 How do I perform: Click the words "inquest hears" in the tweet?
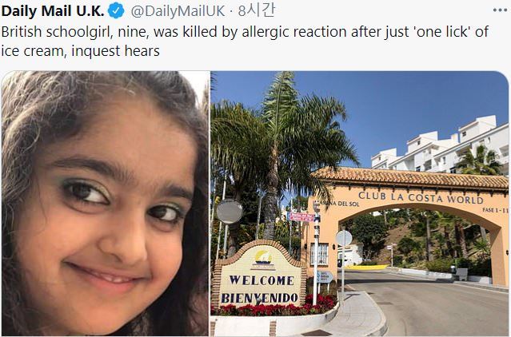pos(115,51)
